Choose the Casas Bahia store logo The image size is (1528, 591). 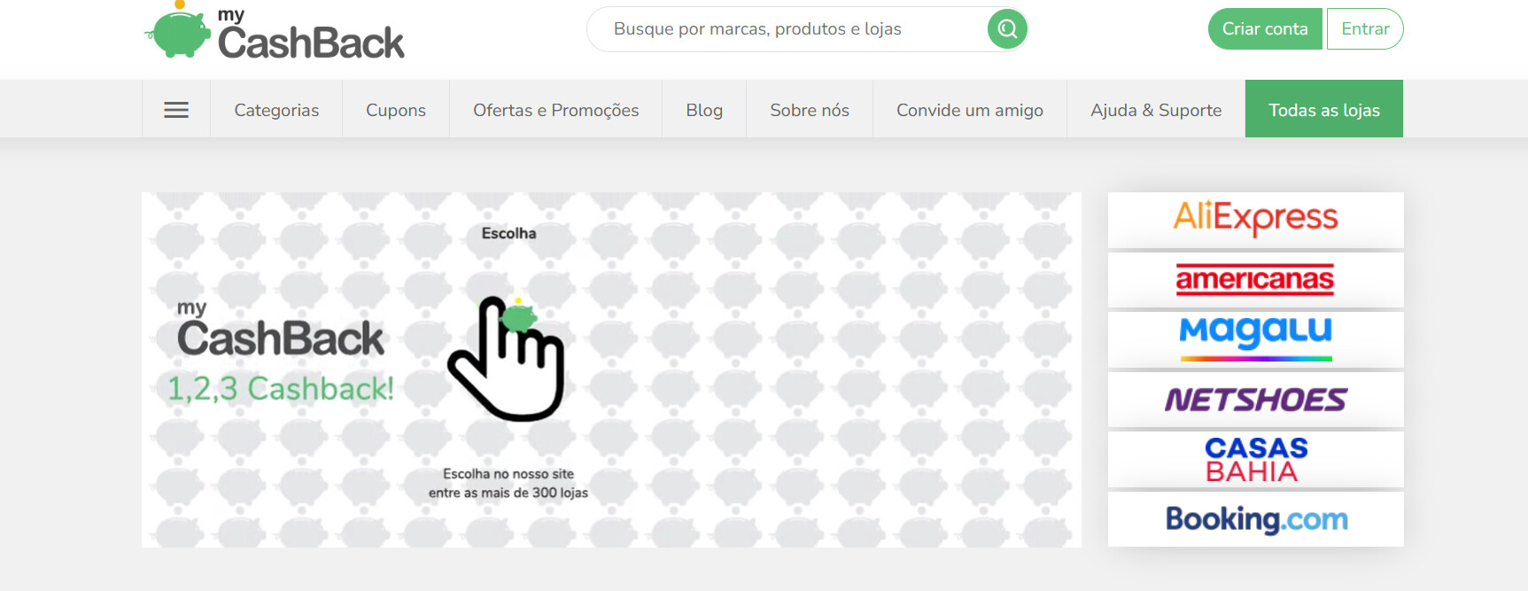pyautogui.click(x=1255, y=459)
